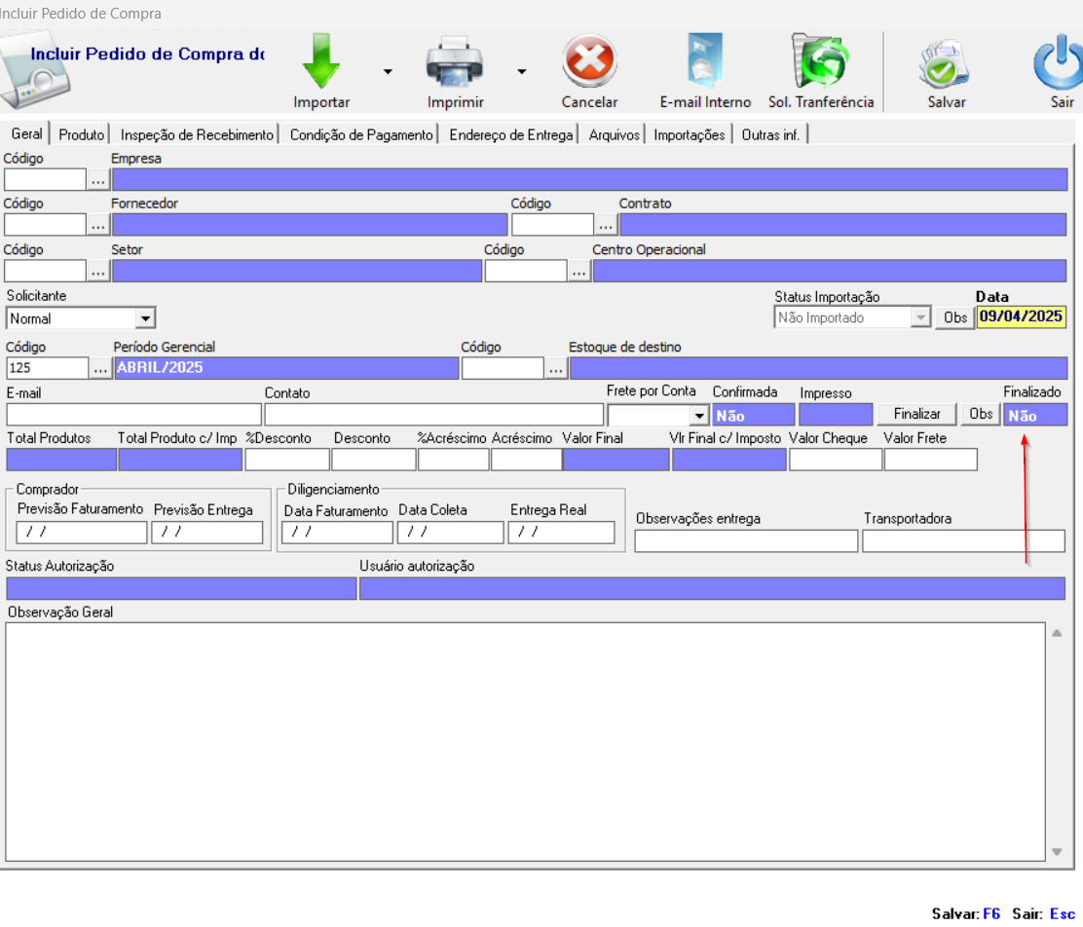This screenshot has height=927, width=1083.
Task: Open E-mail Interno from the toolbar
Action: (x=705, y=62)
